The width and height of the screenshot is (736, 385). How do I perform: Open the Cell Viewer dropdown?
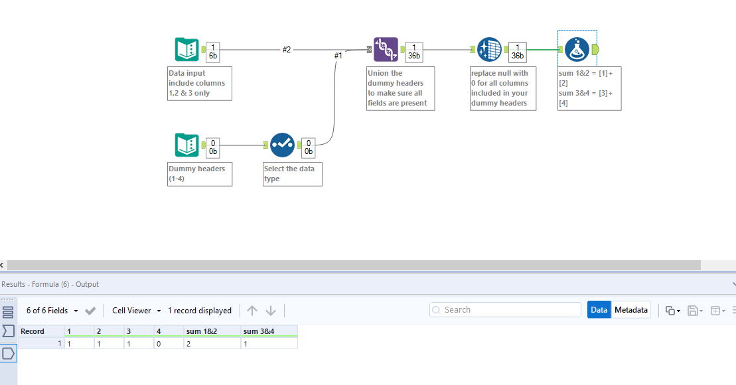[x=157, y=310]
